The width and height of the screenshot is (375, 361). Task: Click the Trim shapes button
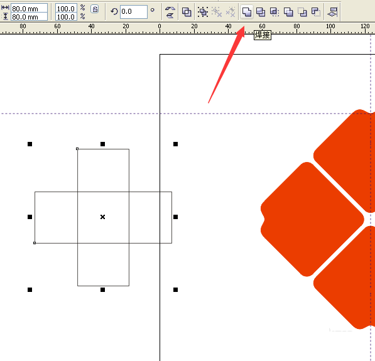261,11
